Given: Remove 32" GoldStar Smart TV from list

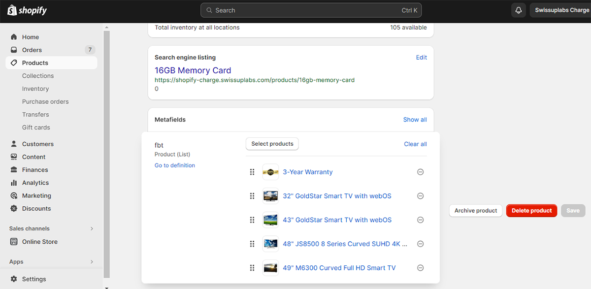Looking at the screenshot, I should (x=421, y=196).
